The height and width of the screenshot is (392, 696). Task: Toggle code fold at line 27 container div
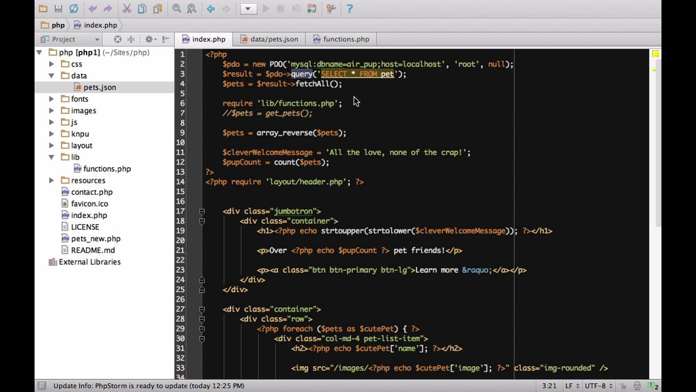pos(202,309)
